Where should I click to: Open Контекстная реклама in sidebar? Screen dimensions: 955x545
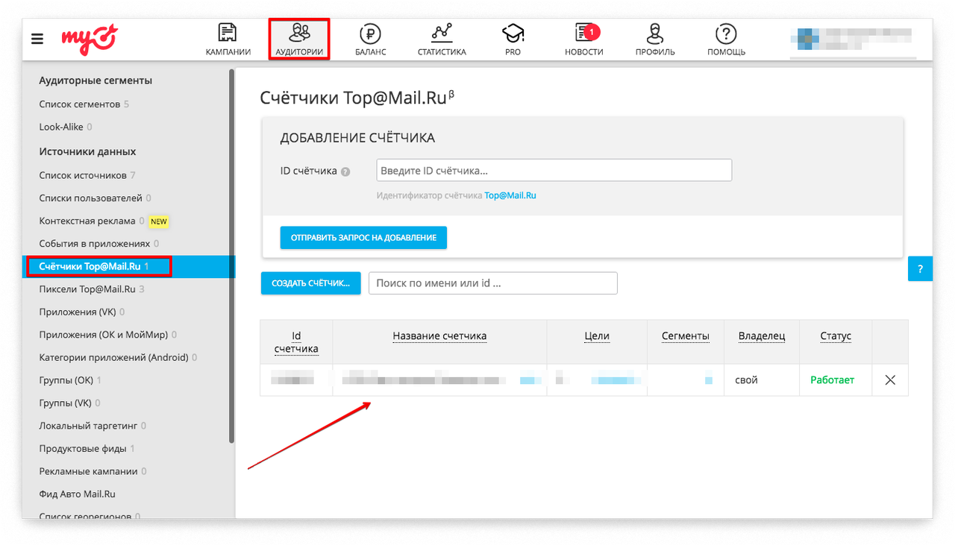pyautogui.click(x=92, y=221)
